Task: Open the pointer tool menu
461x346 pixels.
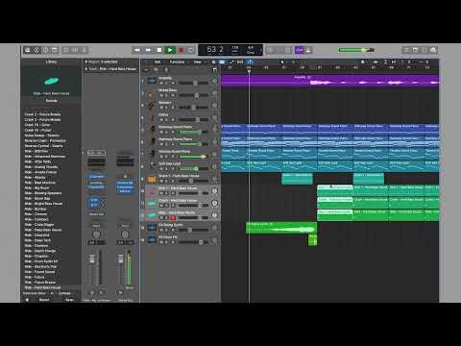Action: (282, 62)
